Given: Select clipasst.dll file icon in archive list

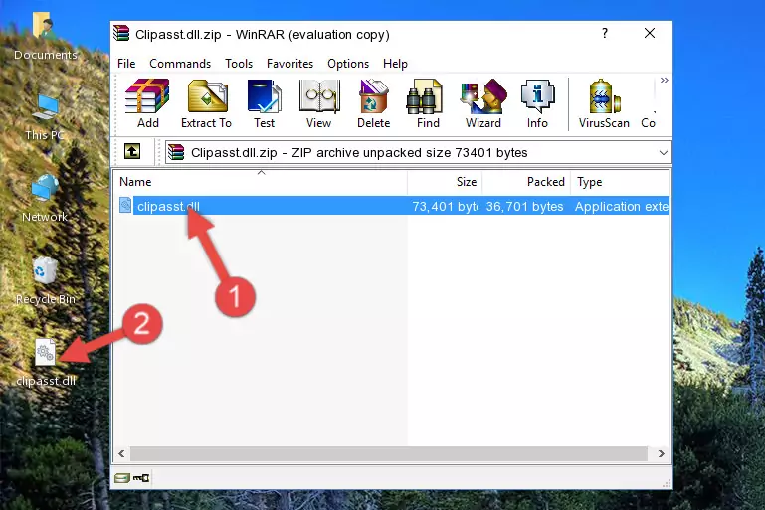Looking at the screenshot, I should point(125,205).
